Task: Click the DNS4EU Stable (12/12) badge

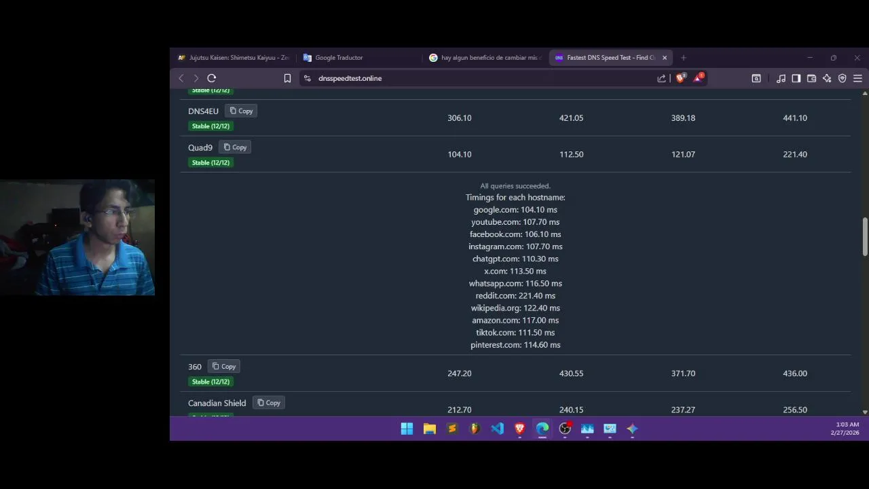Action: (x=210, y=126)
